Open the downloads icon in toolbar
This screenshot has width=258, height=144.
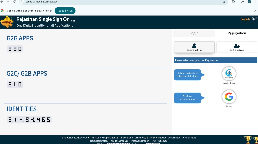[243, 2]
